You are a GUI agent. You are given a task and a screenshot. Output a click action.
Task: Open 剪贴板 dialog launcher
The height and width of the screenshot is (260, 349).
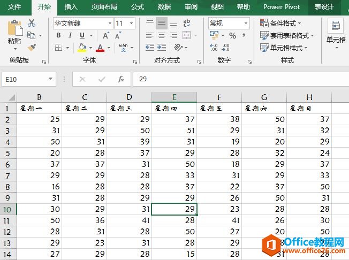click(44, 62)
